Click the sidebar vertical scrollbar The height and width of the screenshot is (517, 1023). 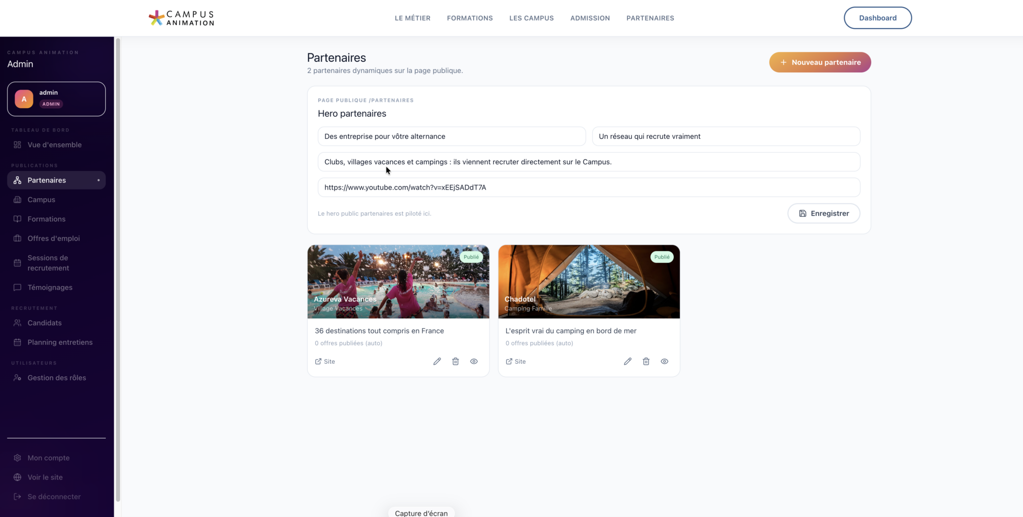[x=118, y=269]
